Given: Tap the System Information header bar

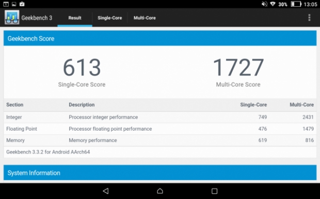Looking at the screenshot, I should pos(160,173).
